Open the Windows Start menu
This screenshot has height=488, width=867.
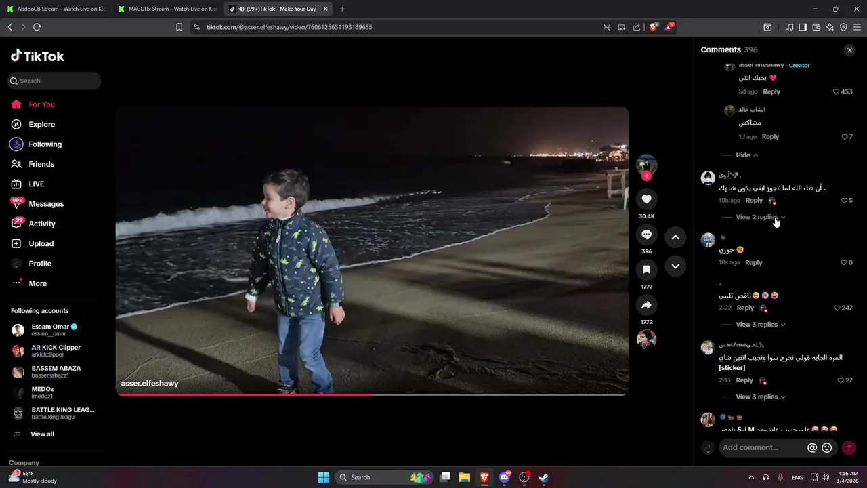[x=323, y=477]
